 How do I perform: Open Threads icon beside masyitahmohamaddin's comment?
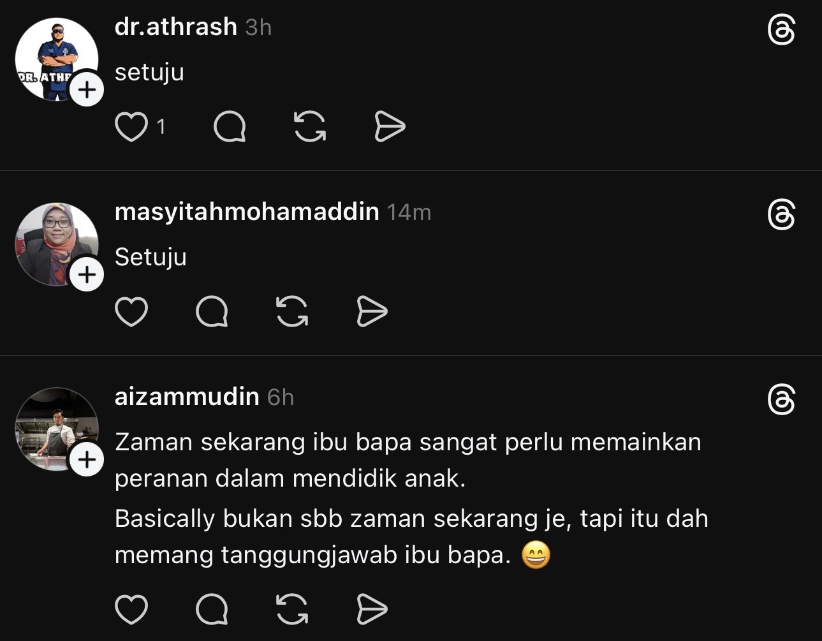click(781, 214)
